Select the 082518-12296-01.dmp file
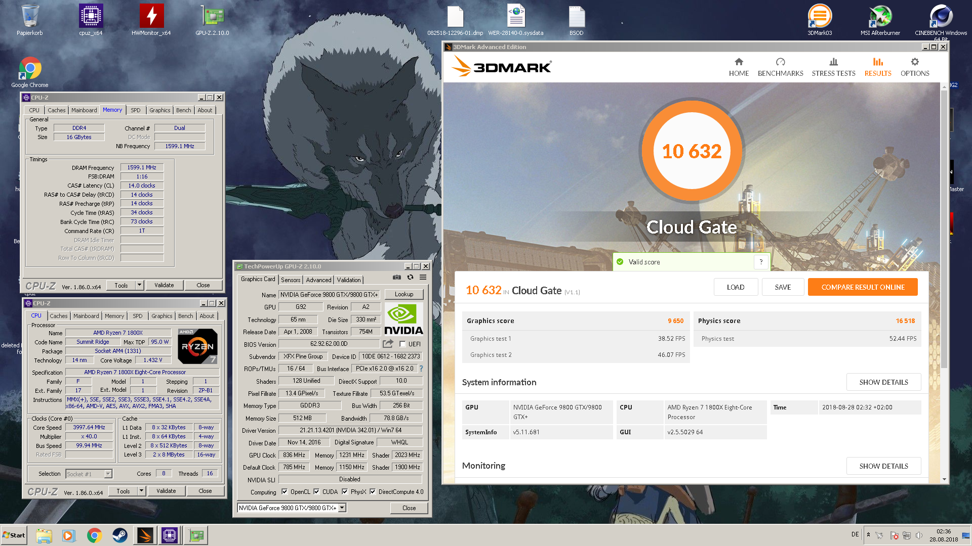This screenshot has height=546, width=972. click(455, 20)
